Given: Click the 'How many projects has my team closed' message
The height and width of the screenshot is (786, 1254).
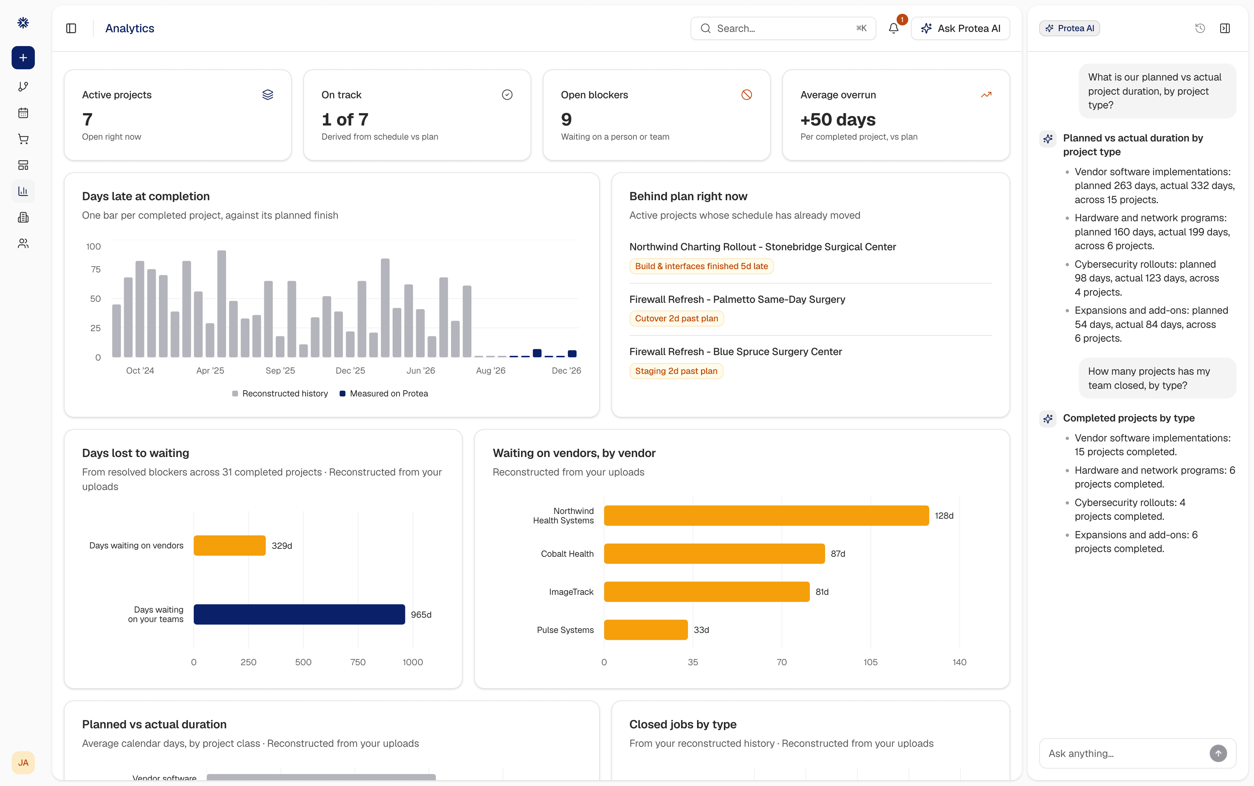Looking at the screenshot, I should pos(1157,378).
